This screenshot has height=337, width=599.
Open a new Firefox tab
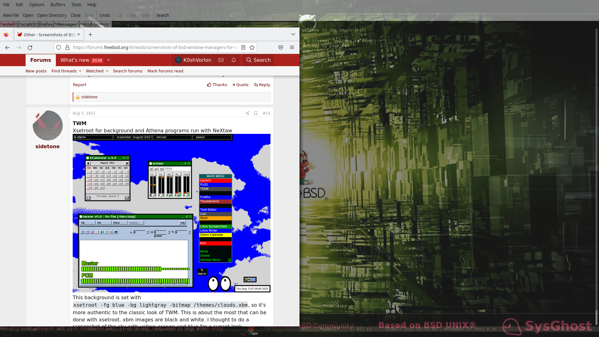(90, 35)
